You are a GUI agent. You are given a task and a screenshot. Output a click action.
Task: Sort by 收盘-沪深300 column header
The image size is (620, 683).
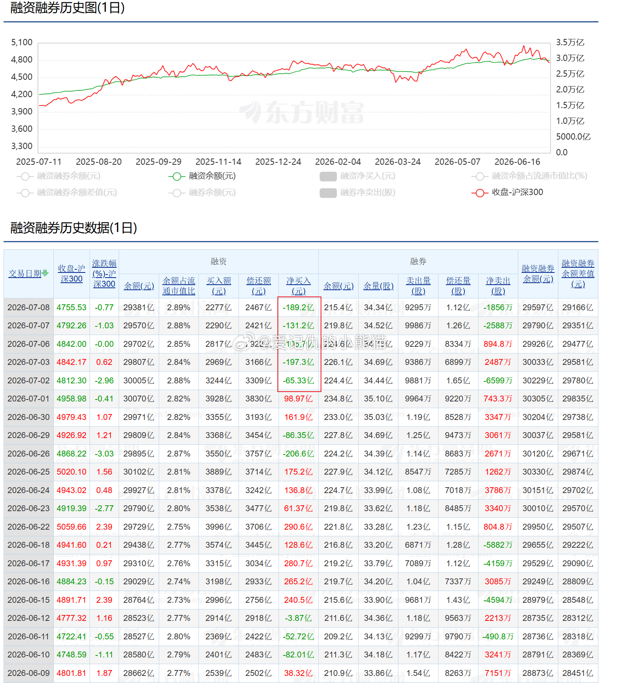tap(72, 273)
